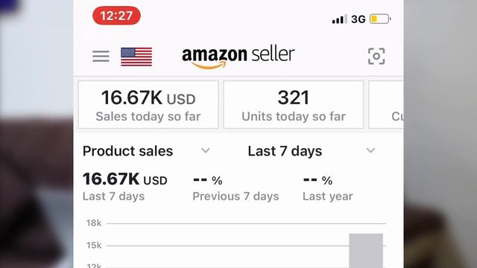Tap the partially visible third summary card

(x=386, y=104)
